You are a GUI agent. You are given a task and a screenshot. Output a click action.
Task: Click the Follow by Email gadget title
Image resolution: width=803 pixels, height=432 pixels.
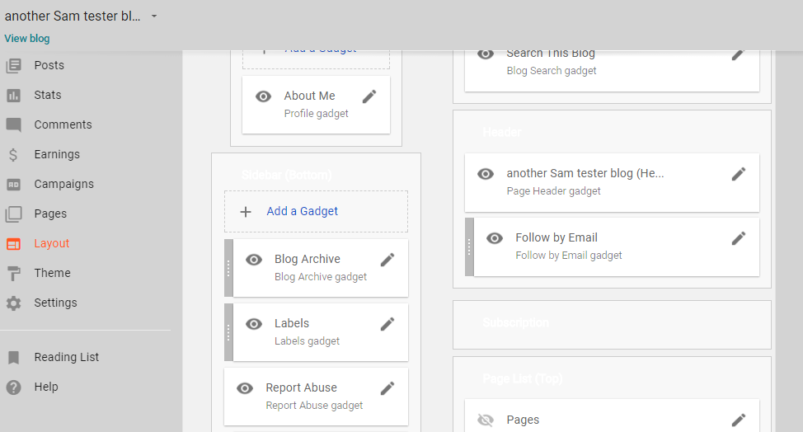(x=556, y=237)
